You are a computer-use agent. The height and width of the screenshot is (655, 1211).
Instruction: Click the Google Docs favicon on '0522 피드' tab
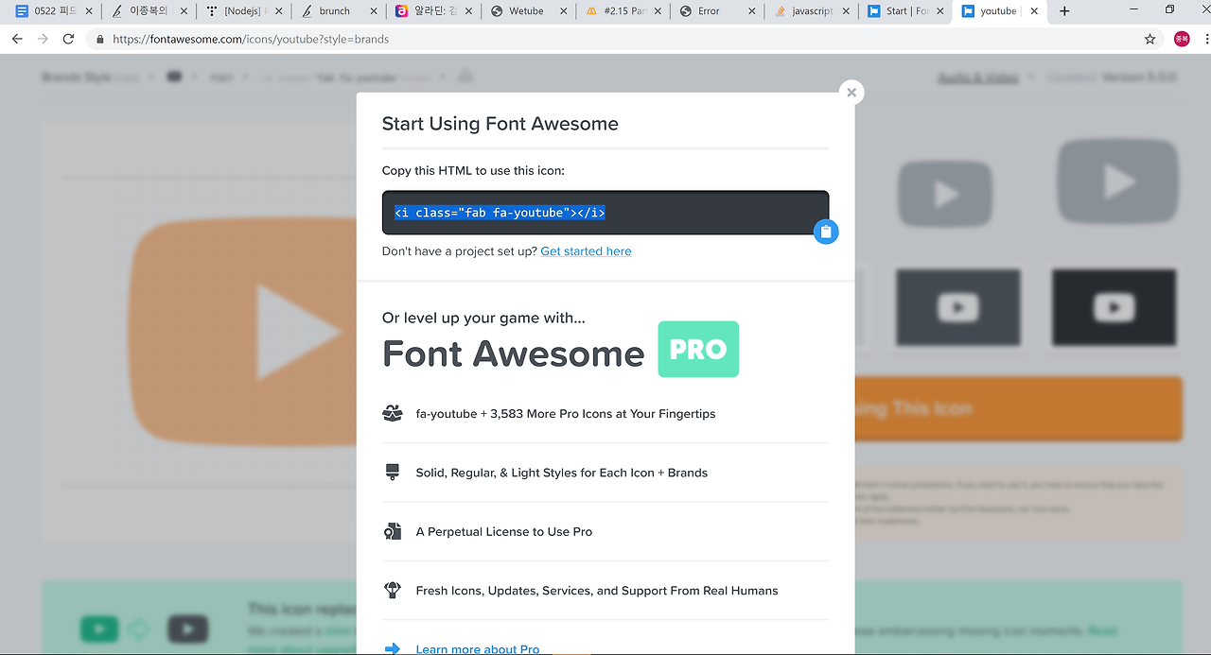22,11
